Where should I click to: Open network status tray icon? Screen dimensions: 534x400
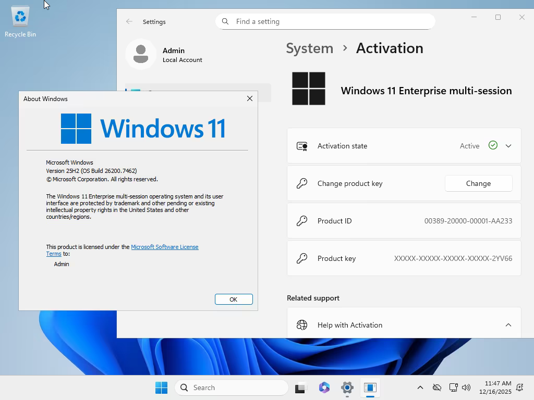point(453,387)
